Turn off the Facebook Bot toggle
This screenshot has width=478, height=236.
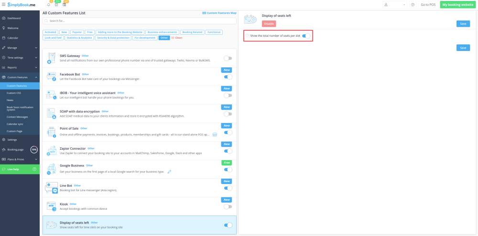click(x=228, y=77)
